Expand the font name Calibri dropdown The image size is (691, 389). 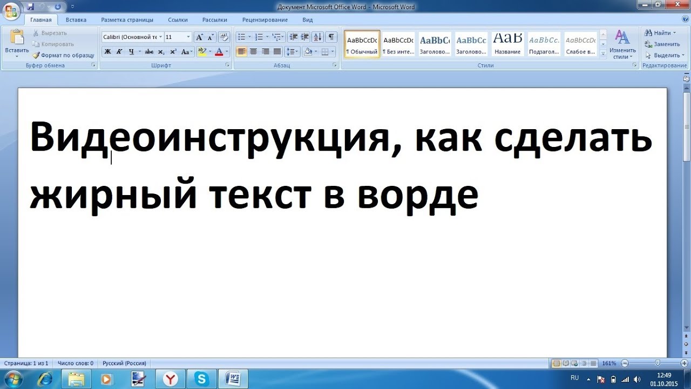click(x=160, y=37)
